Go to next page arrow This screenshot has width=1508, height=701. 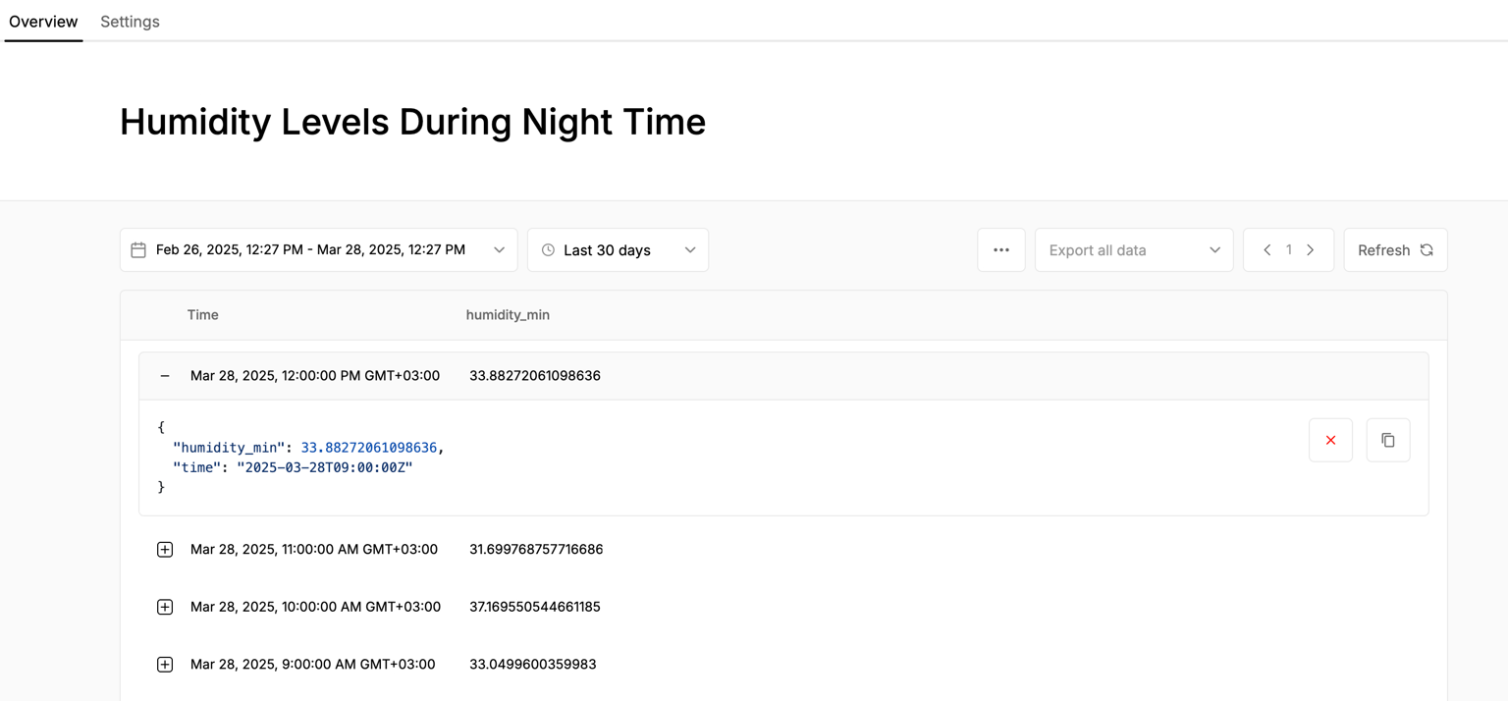[1310, 250]
